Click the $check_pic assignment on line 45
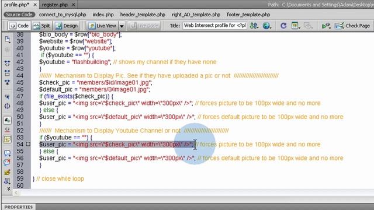 point(96,82)
